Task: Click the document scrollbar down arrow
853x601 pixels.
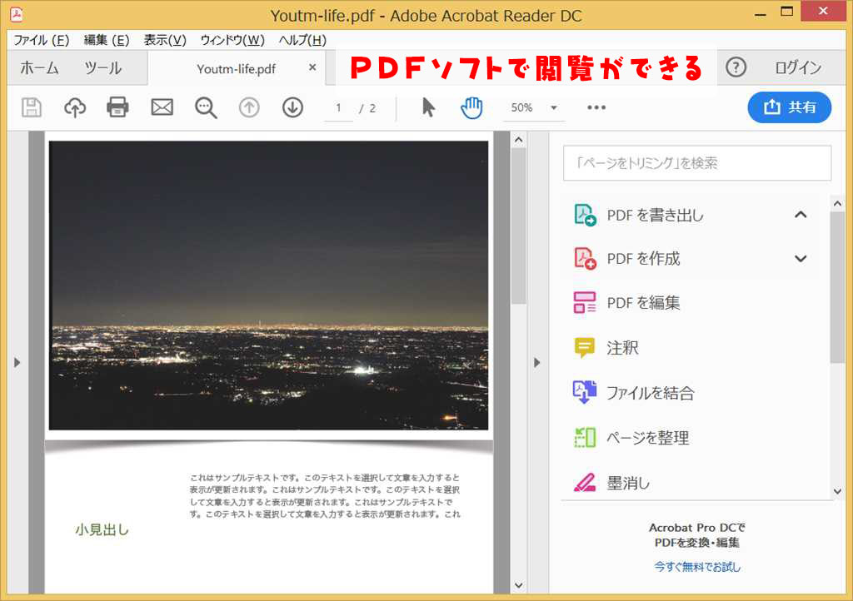Action: point(519,585)
